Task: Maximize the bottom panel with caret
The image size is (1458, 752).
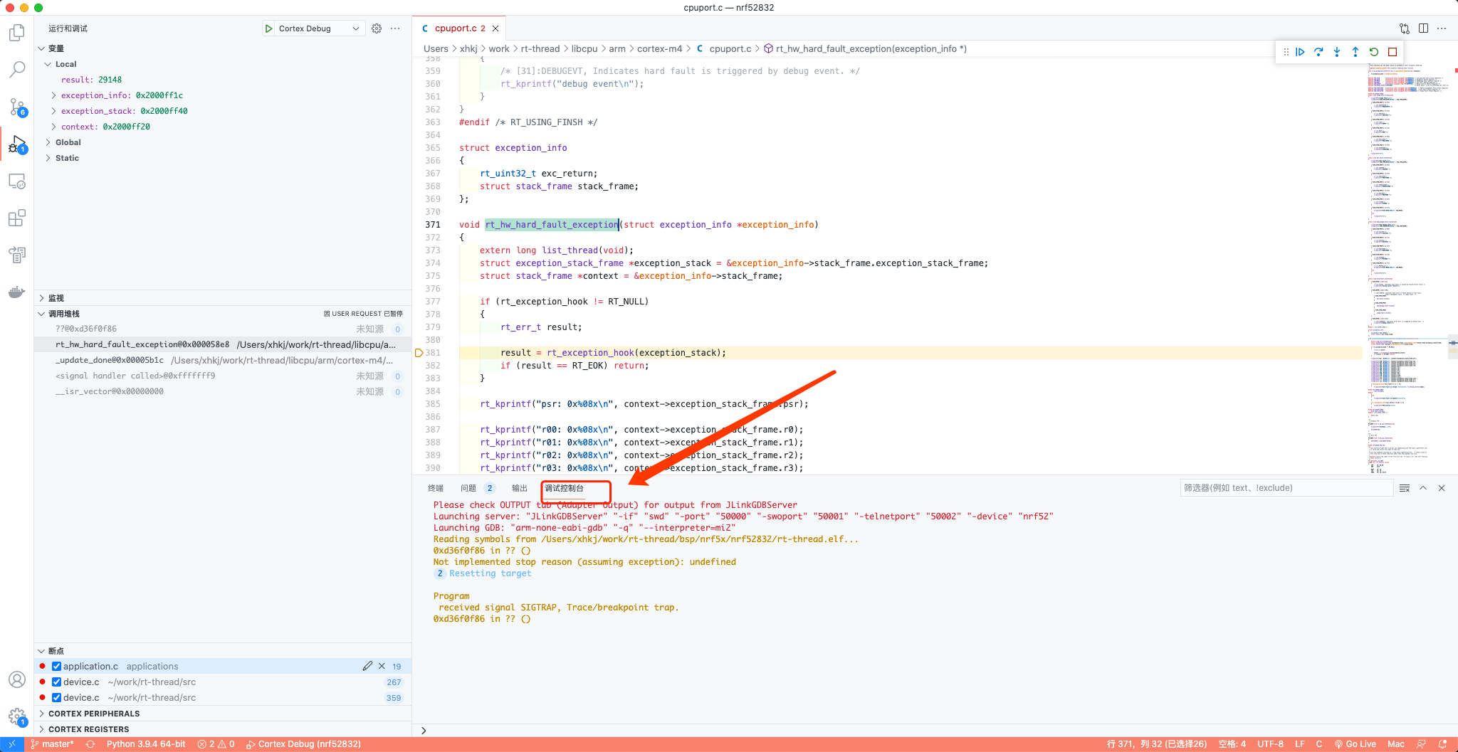Action: pyautogui.click(x=1423, y=488)
